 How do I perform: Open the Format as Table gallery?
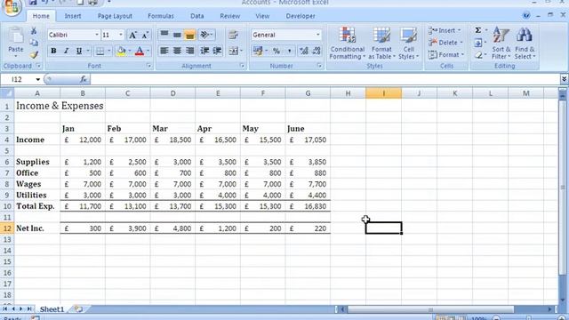coord(381,43)
